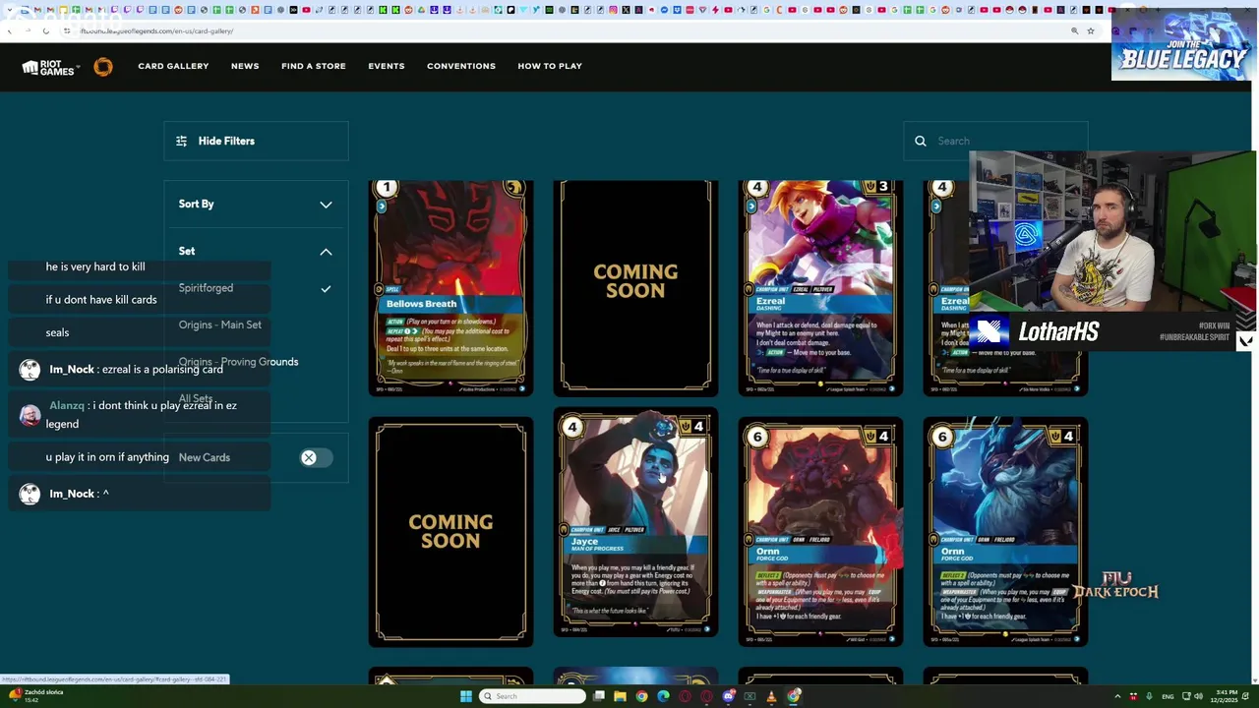Screen dimensions: 1259x708
Task: Click the browser address bar URL
Action: 156,30
